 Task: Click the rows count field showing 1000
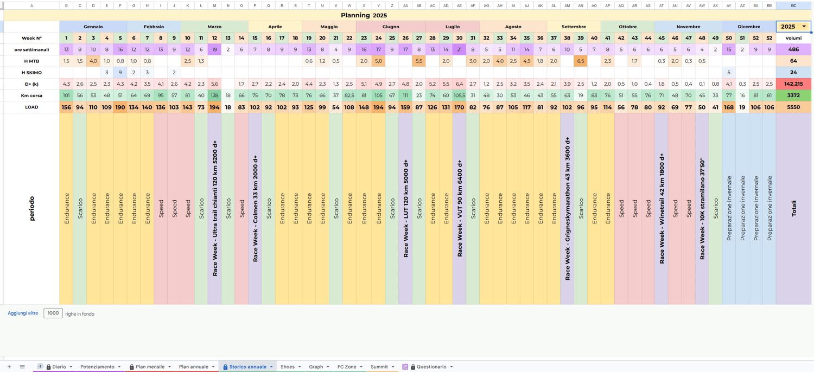click(53, 313)
